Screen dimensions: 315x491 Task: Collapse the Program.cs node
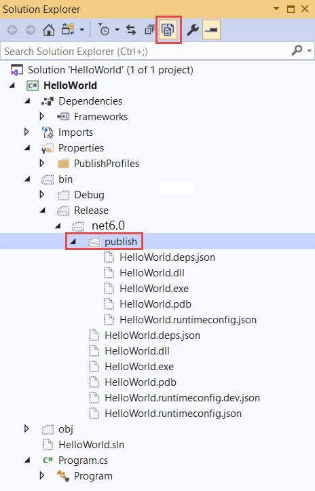click(x=28, y=460)
